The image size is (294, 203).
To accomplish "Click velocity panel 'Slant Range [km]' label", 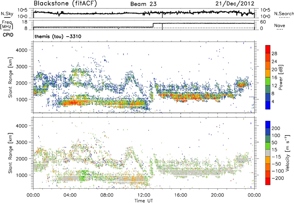I will (x=11, y=153).
